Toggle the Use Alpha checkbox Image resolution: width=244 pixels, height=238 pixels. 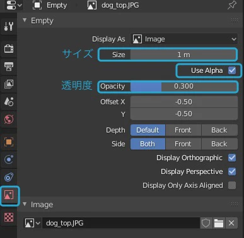pyautogui.click(x=232, y=70)
